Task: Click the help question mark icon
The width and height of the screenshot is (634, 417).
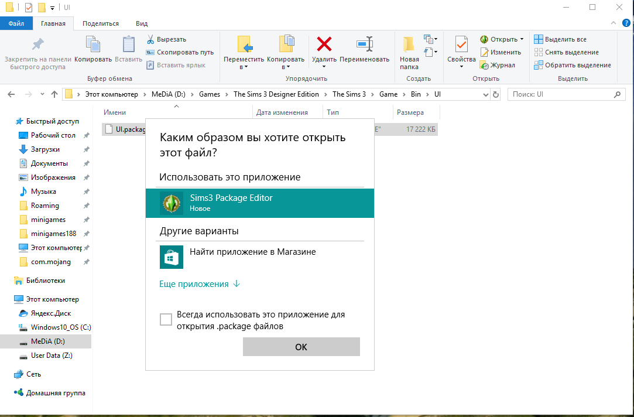Action: point(627,23)
